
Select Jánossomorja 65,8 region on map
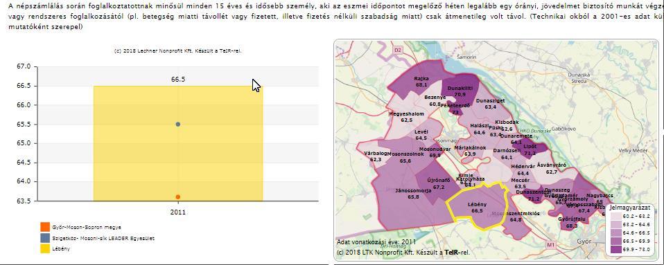point(413,194)
